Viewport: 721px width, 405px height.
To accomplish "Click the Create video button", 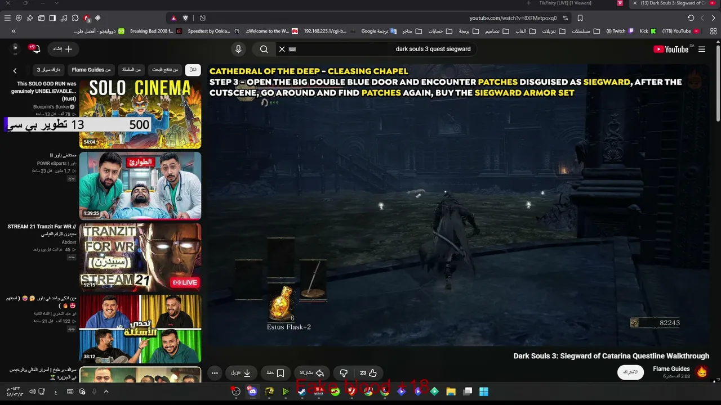I will 63,49.
